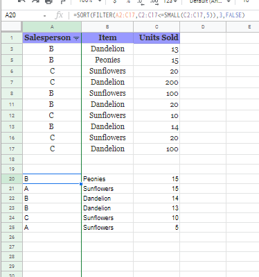Select the value 13 in row 3
The height and width of the screenshot is (277, 259).
coord(157,49)
